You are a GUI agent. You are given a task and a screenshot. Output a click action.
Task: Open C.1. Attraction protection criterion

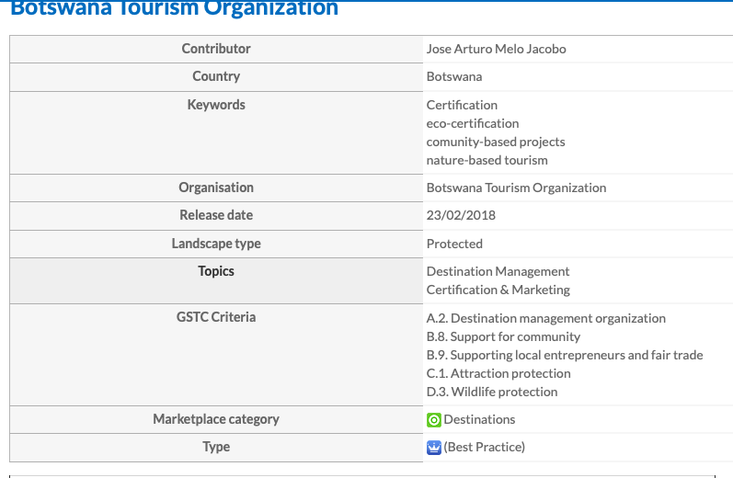[x=498, y=373]
